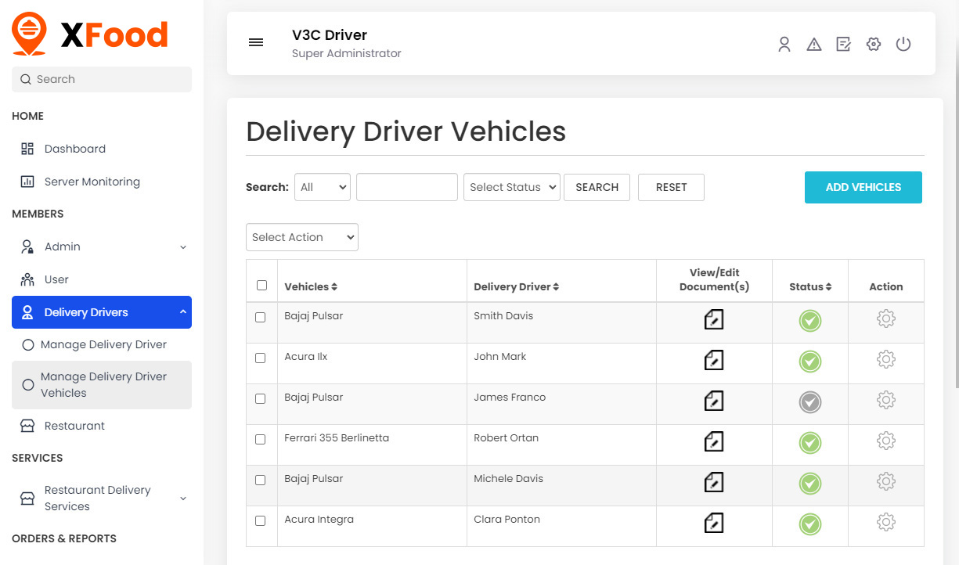
Task: Toggle the status indicator for Michele Davis's Bajaj Pulsar
Action: tap(809, 484)
